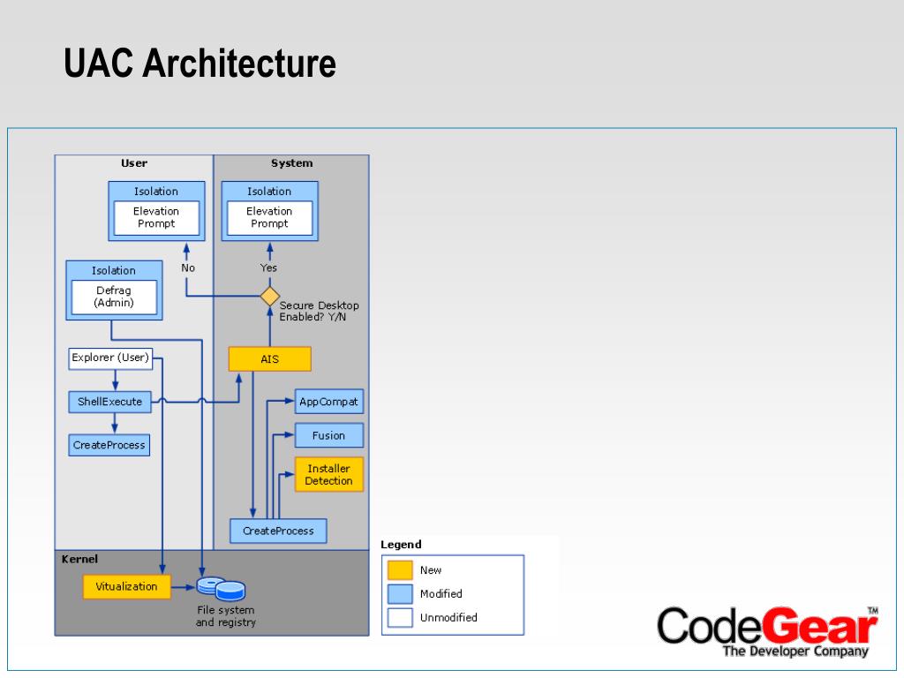Viewport: 904px width, 678px height.
Task: Click the UAC Architecture slide title
Action: click(200, 63)
